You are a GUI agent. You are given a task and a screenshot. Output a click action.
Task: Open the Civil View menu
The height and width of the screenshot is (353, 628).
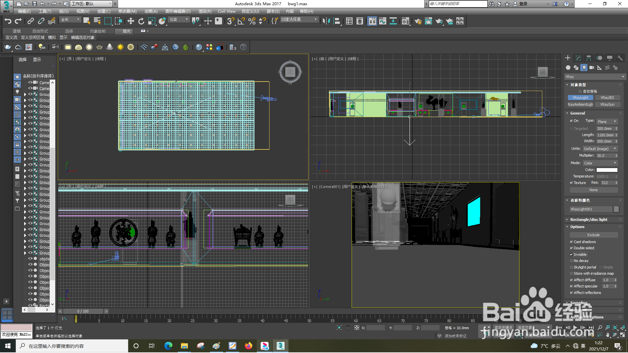pyautogui.click(x=226, y=11)
